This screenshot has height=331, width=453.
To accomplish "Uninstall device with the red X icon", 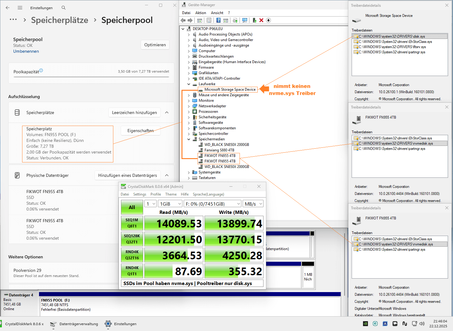I will 261,20.
